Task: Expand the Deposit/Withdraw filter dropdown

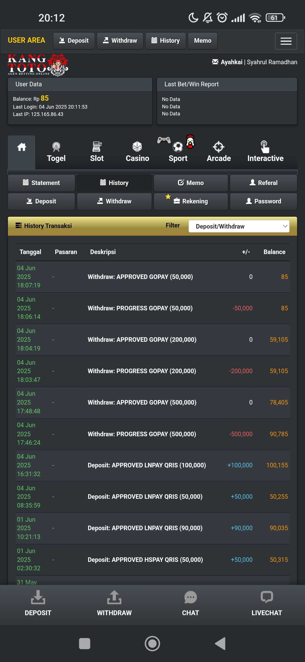Action: (x=239, y=226)
